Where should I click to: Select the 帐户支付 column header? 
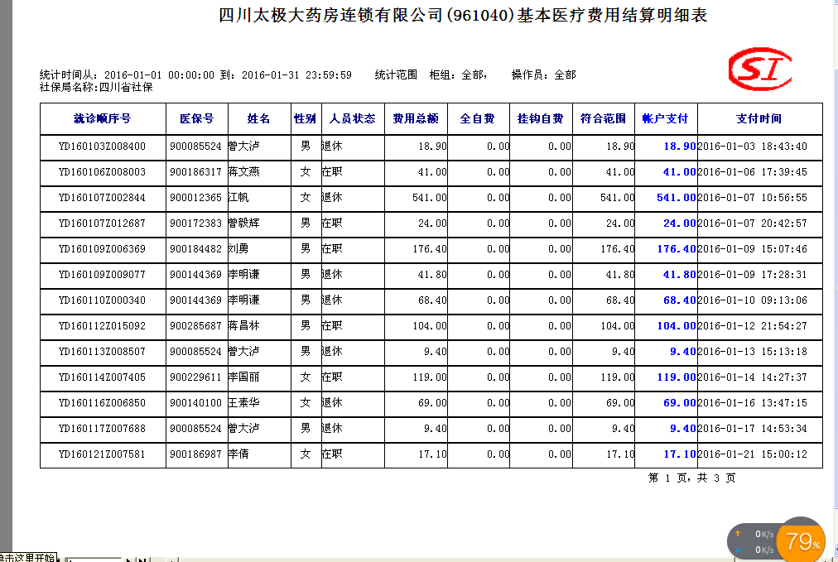[x=666, y=118]
